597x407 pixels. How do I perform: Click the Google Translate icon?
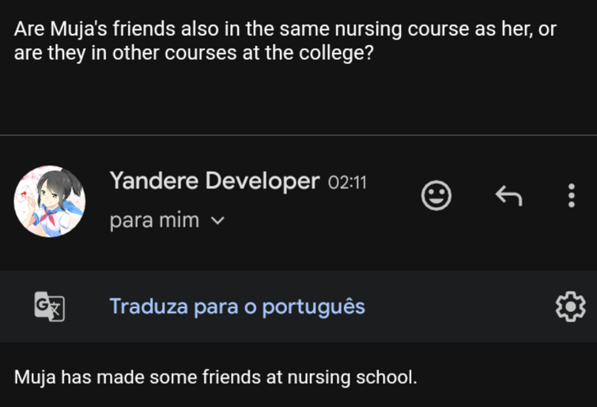tap(50, 306)
